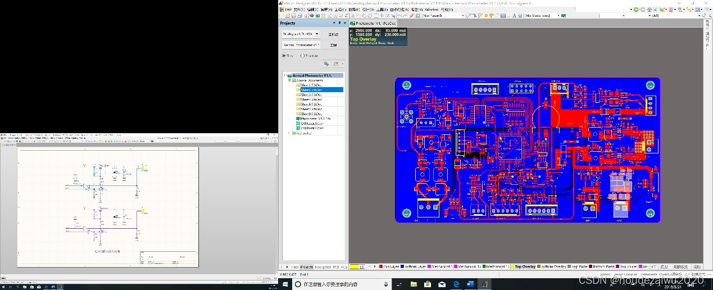The image size is (713, 290).
Task: Open the Window menu in Altium Designer
Action: 432,10
